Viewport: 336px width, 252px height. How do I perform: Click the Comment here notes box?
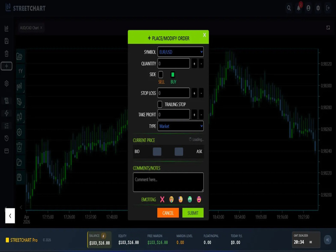pyautogui.click(x=168, y=182)
